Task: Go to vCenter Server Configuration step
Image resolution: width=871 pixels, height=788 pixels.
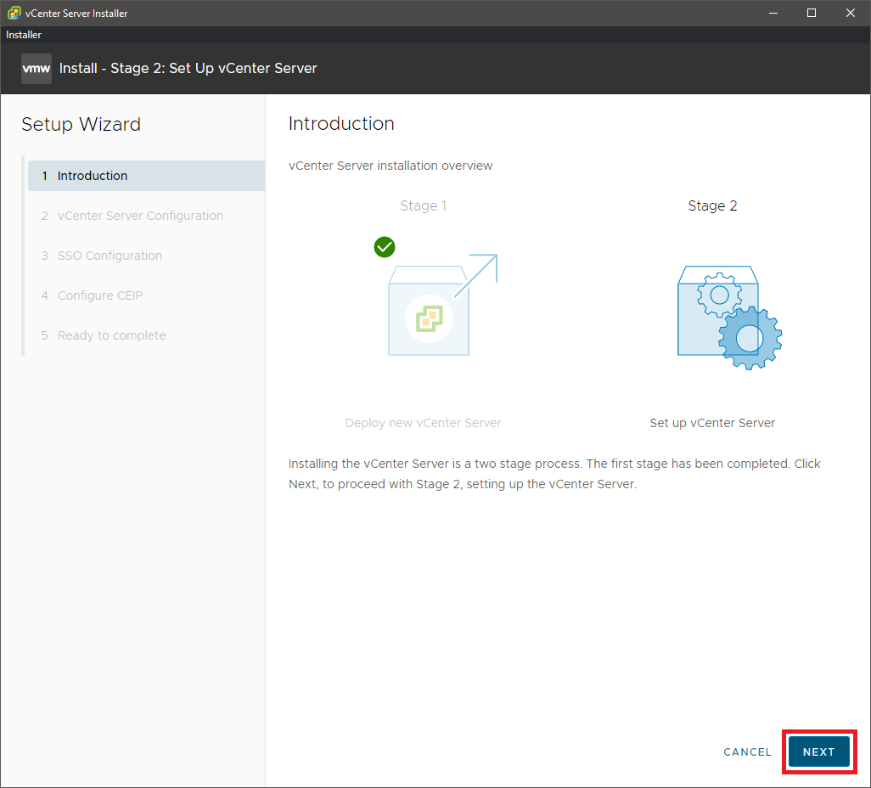Action: tap(140, 216)
